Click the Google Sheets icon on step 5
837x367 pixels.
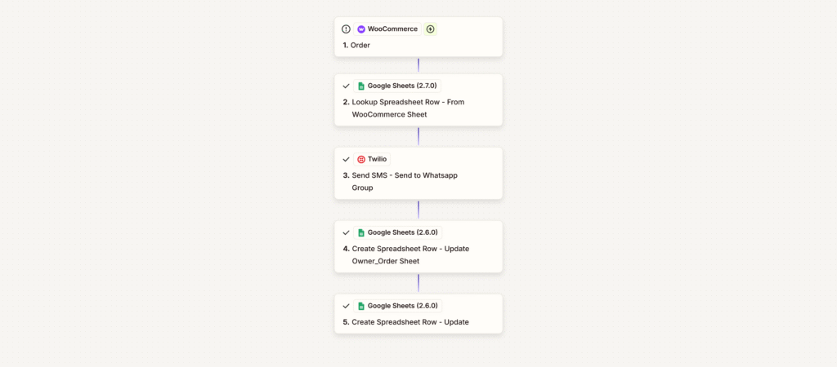361,306
